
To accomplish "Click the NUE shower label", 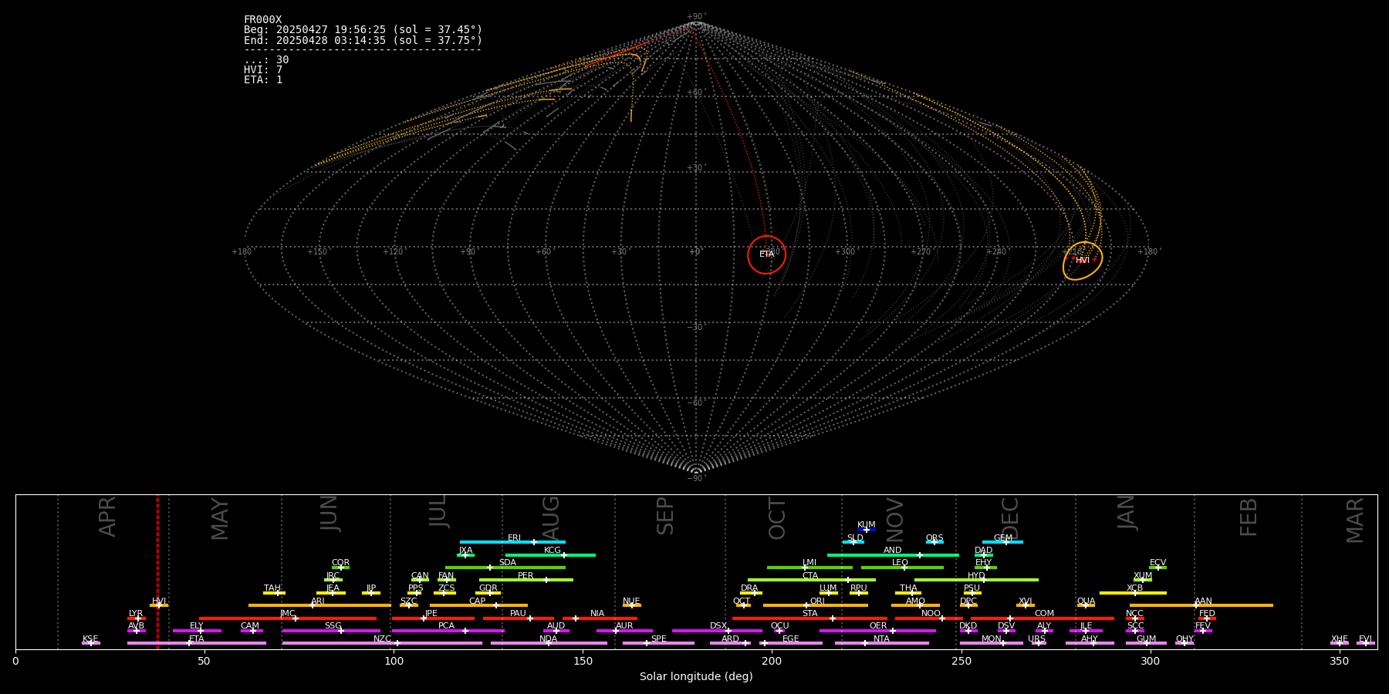I will (x=631, y=601).
